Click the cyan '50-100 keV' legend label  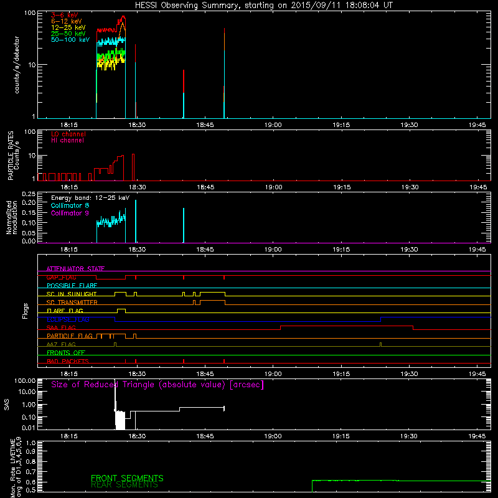pos(70,40)
